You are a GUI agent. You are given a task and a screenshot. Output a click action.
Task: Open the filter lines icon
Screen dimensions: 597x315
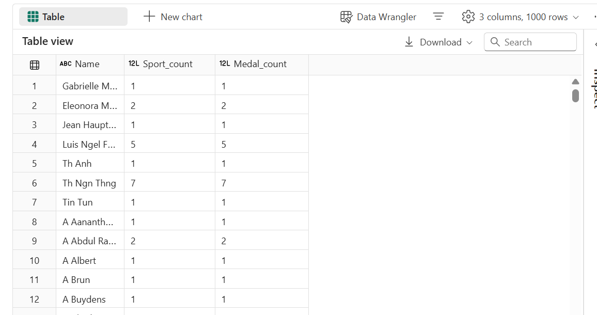438,17
